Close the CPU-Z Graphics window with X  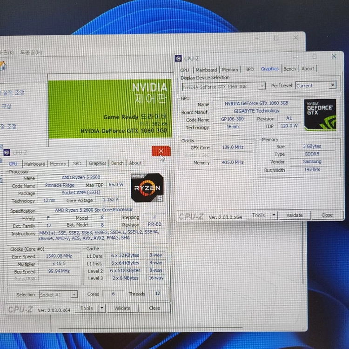[334, 56]
